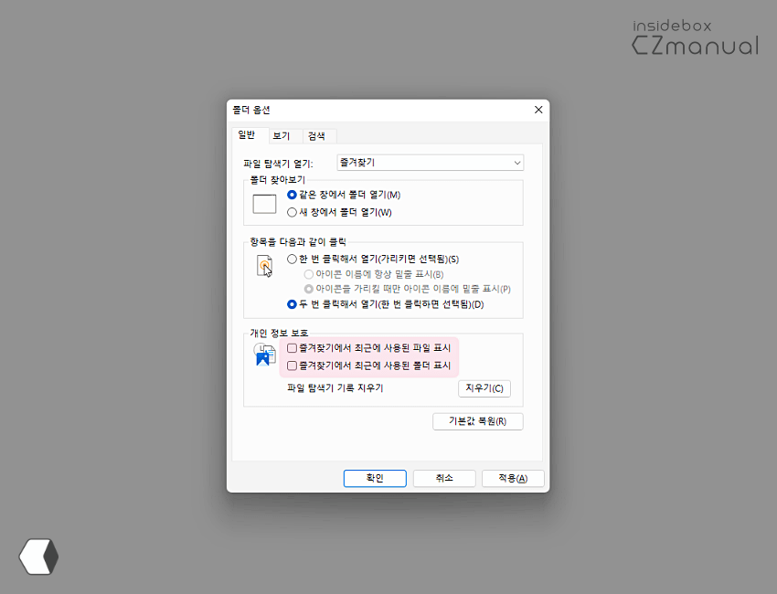Close the 폴더 옵션 dialog with X
Image resolution: width=777 pixels, height=594 pixels.
[x=538, y=109]
